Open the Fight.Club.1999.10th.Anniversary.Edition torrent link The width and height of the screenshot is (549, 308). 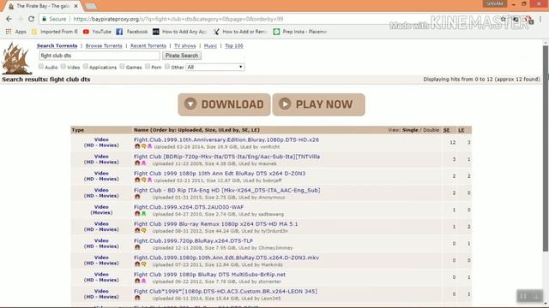pyautogui.click(x=226, y=139)
